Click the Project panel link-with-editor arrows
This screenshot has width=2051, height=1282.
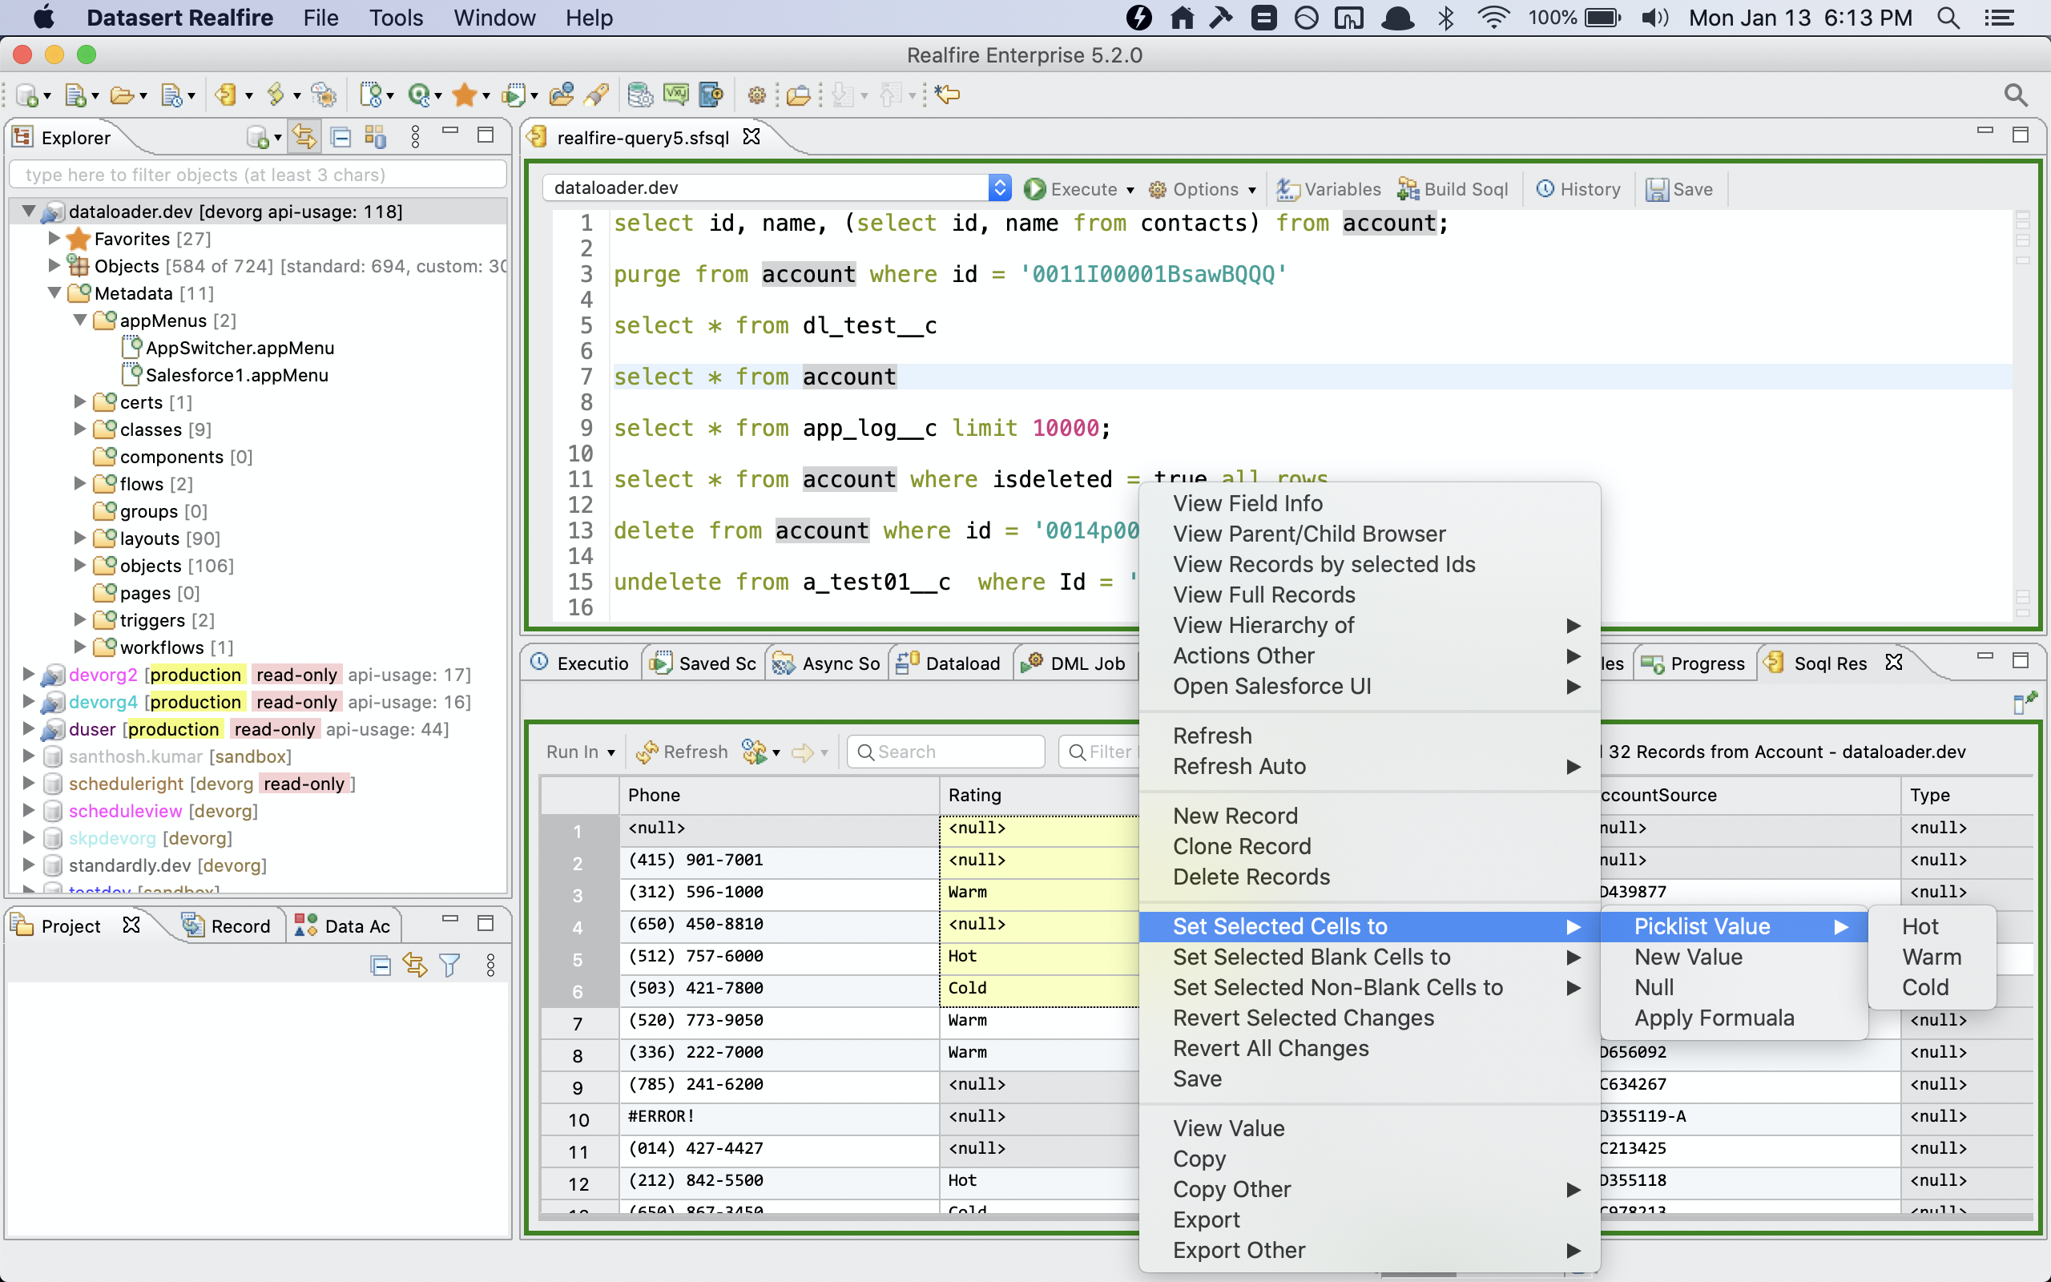coord(414,965)
